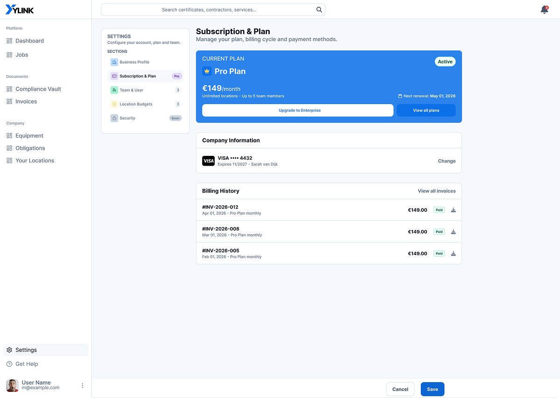Open Settings in the sidebar

46,350
